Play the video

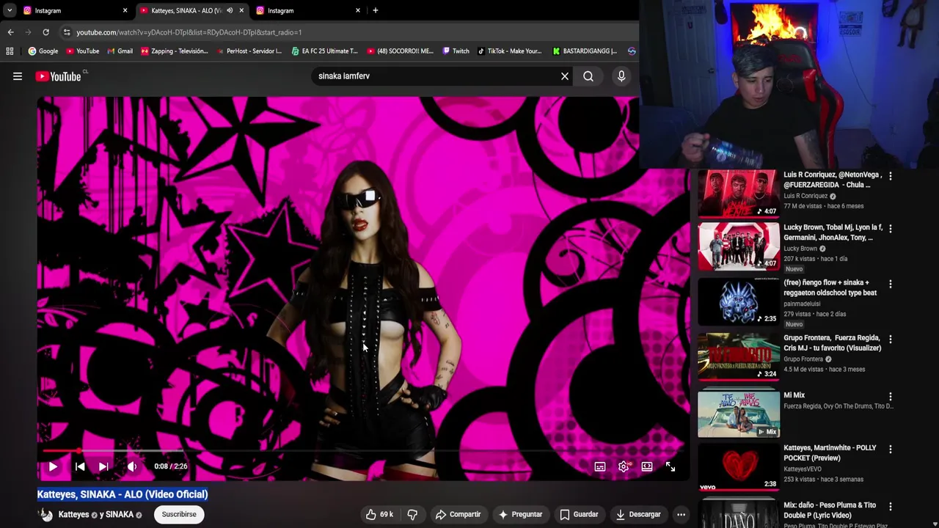coord(53,466)
